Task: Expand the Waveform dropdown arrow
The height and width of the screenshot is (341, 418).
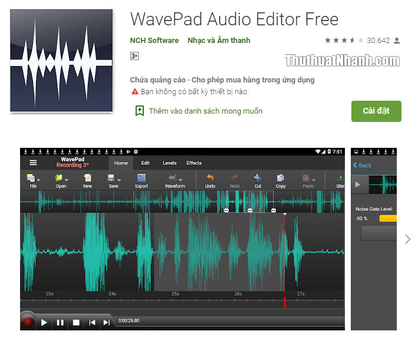Action: [180, 180]
